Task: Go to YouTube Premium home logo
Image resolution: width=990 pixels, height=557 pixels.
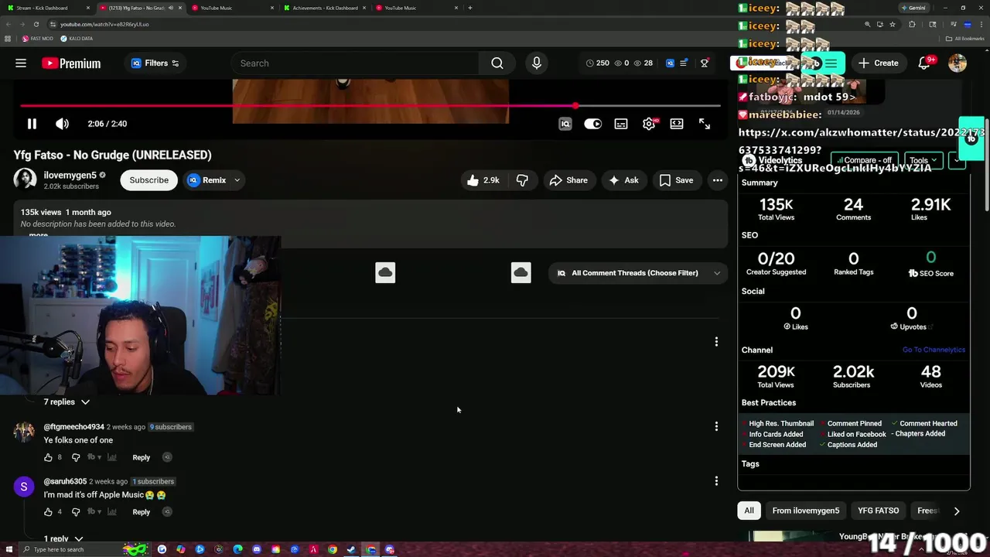Action: pyautogui.click(x=71, y=63)
